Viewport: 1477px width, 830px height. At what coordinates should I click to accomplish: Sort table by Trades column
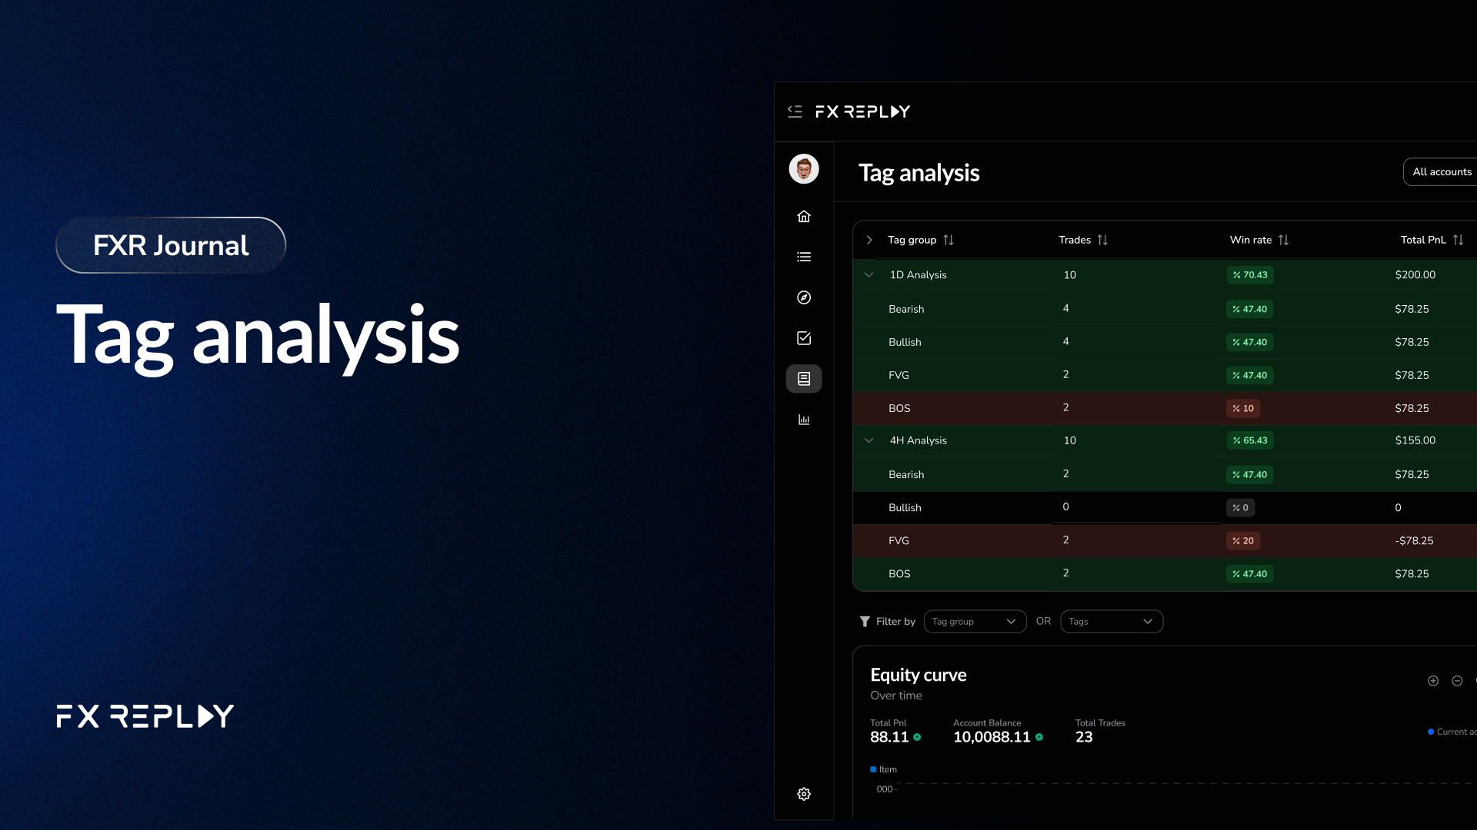[x=1102, y=240]
